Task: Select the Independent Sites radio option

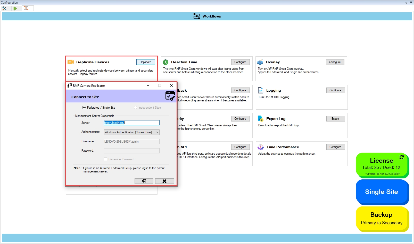Action: click(x=135, y=108)
